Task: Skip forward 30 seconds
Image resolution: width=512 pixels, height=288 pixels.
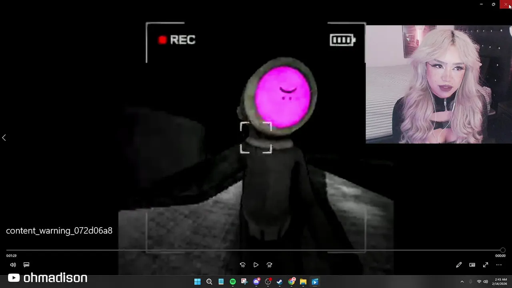Action: (269, 265)
